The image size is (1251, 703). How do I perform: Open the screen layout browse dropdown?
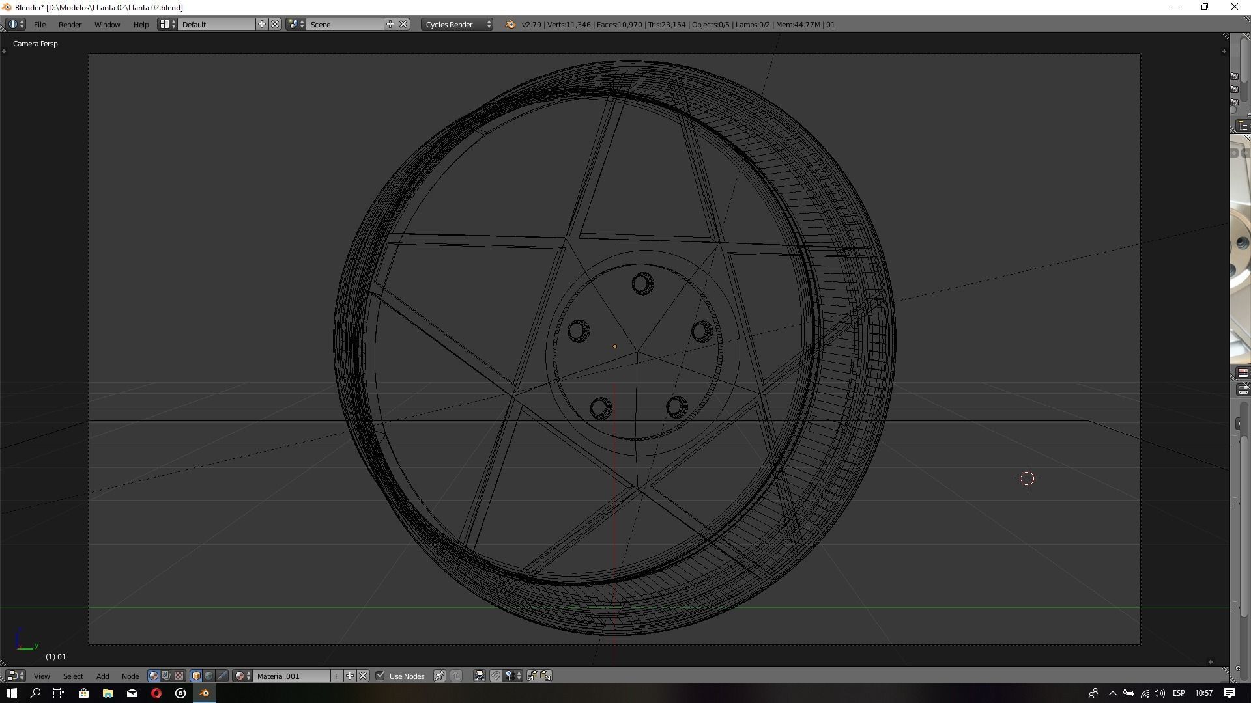click(x=167, y=25)
